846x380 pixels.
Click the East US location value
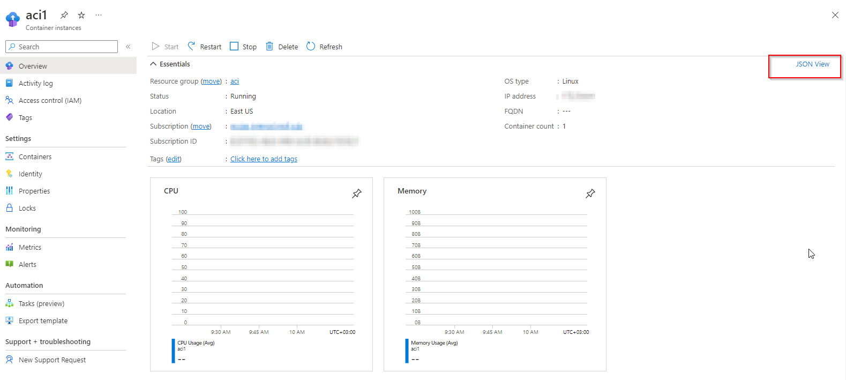[242, 111]
